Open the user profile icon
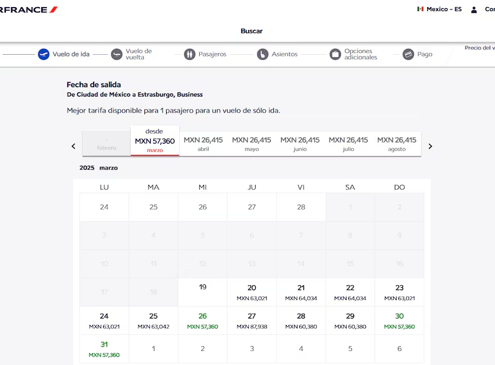Image resolution: width=495 pixels, height=365 pixels. coord(474,9)
